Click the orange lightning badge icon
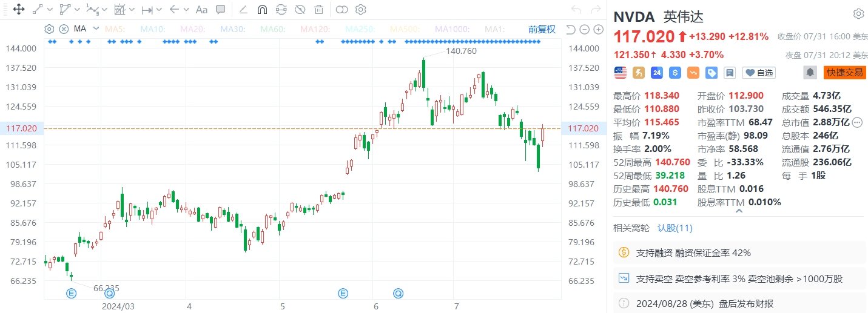Screen dimensions: 868x313 pos(639,73)
